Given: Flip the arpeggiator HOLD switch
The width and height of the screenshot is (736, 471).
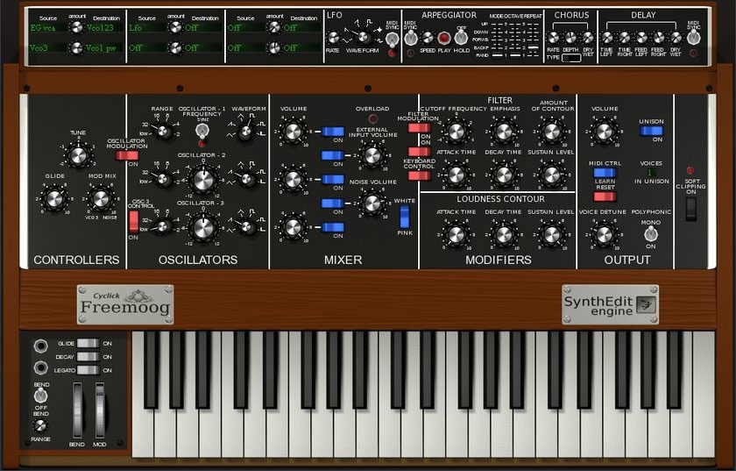Looking at the screenshot, I should tap(461, 37).
